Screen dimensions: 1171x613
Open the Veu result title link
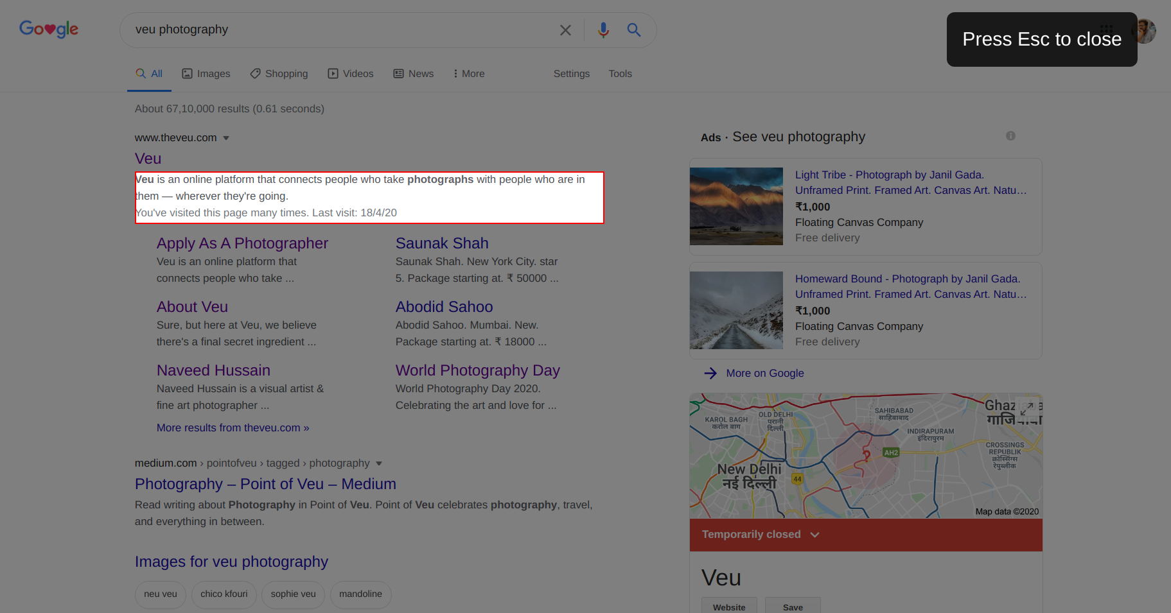click(x=148, y=159)
